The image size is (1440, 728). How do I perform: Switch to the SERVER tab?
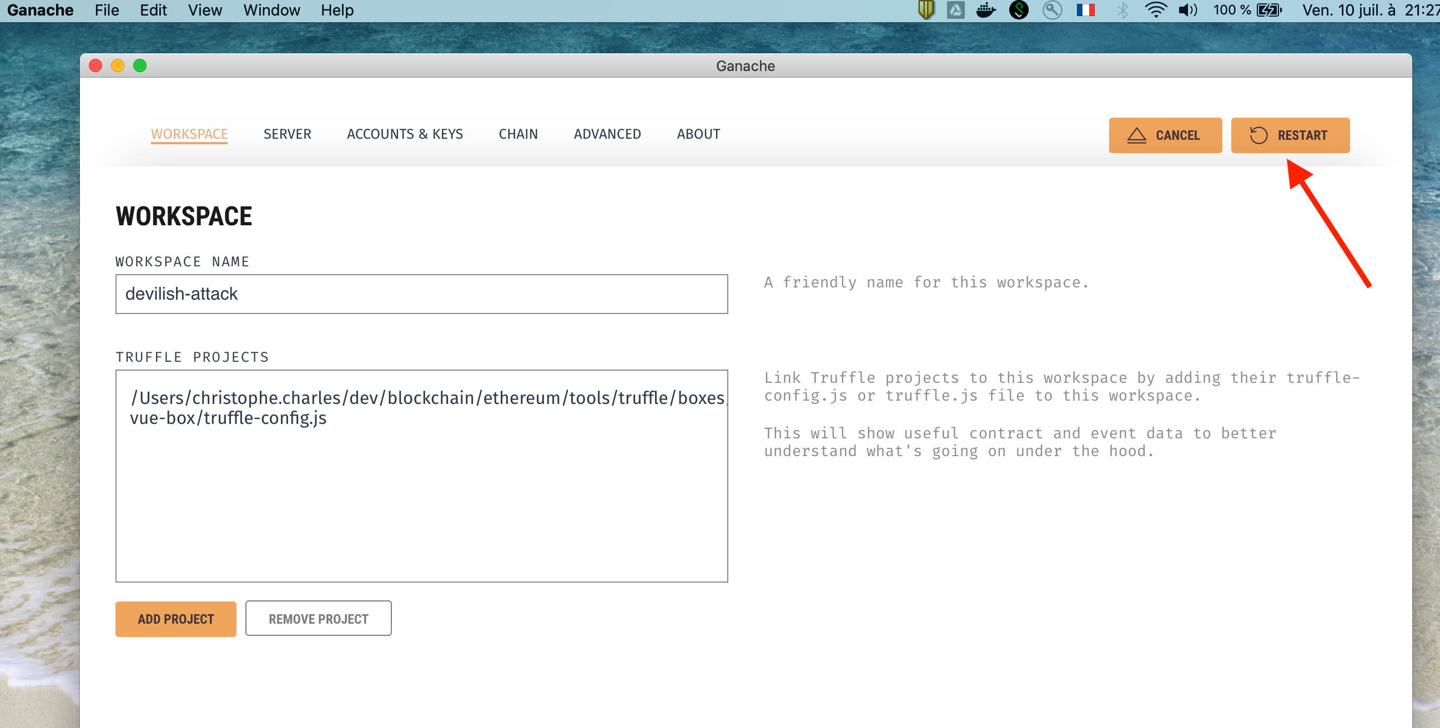tap(288, 134)
